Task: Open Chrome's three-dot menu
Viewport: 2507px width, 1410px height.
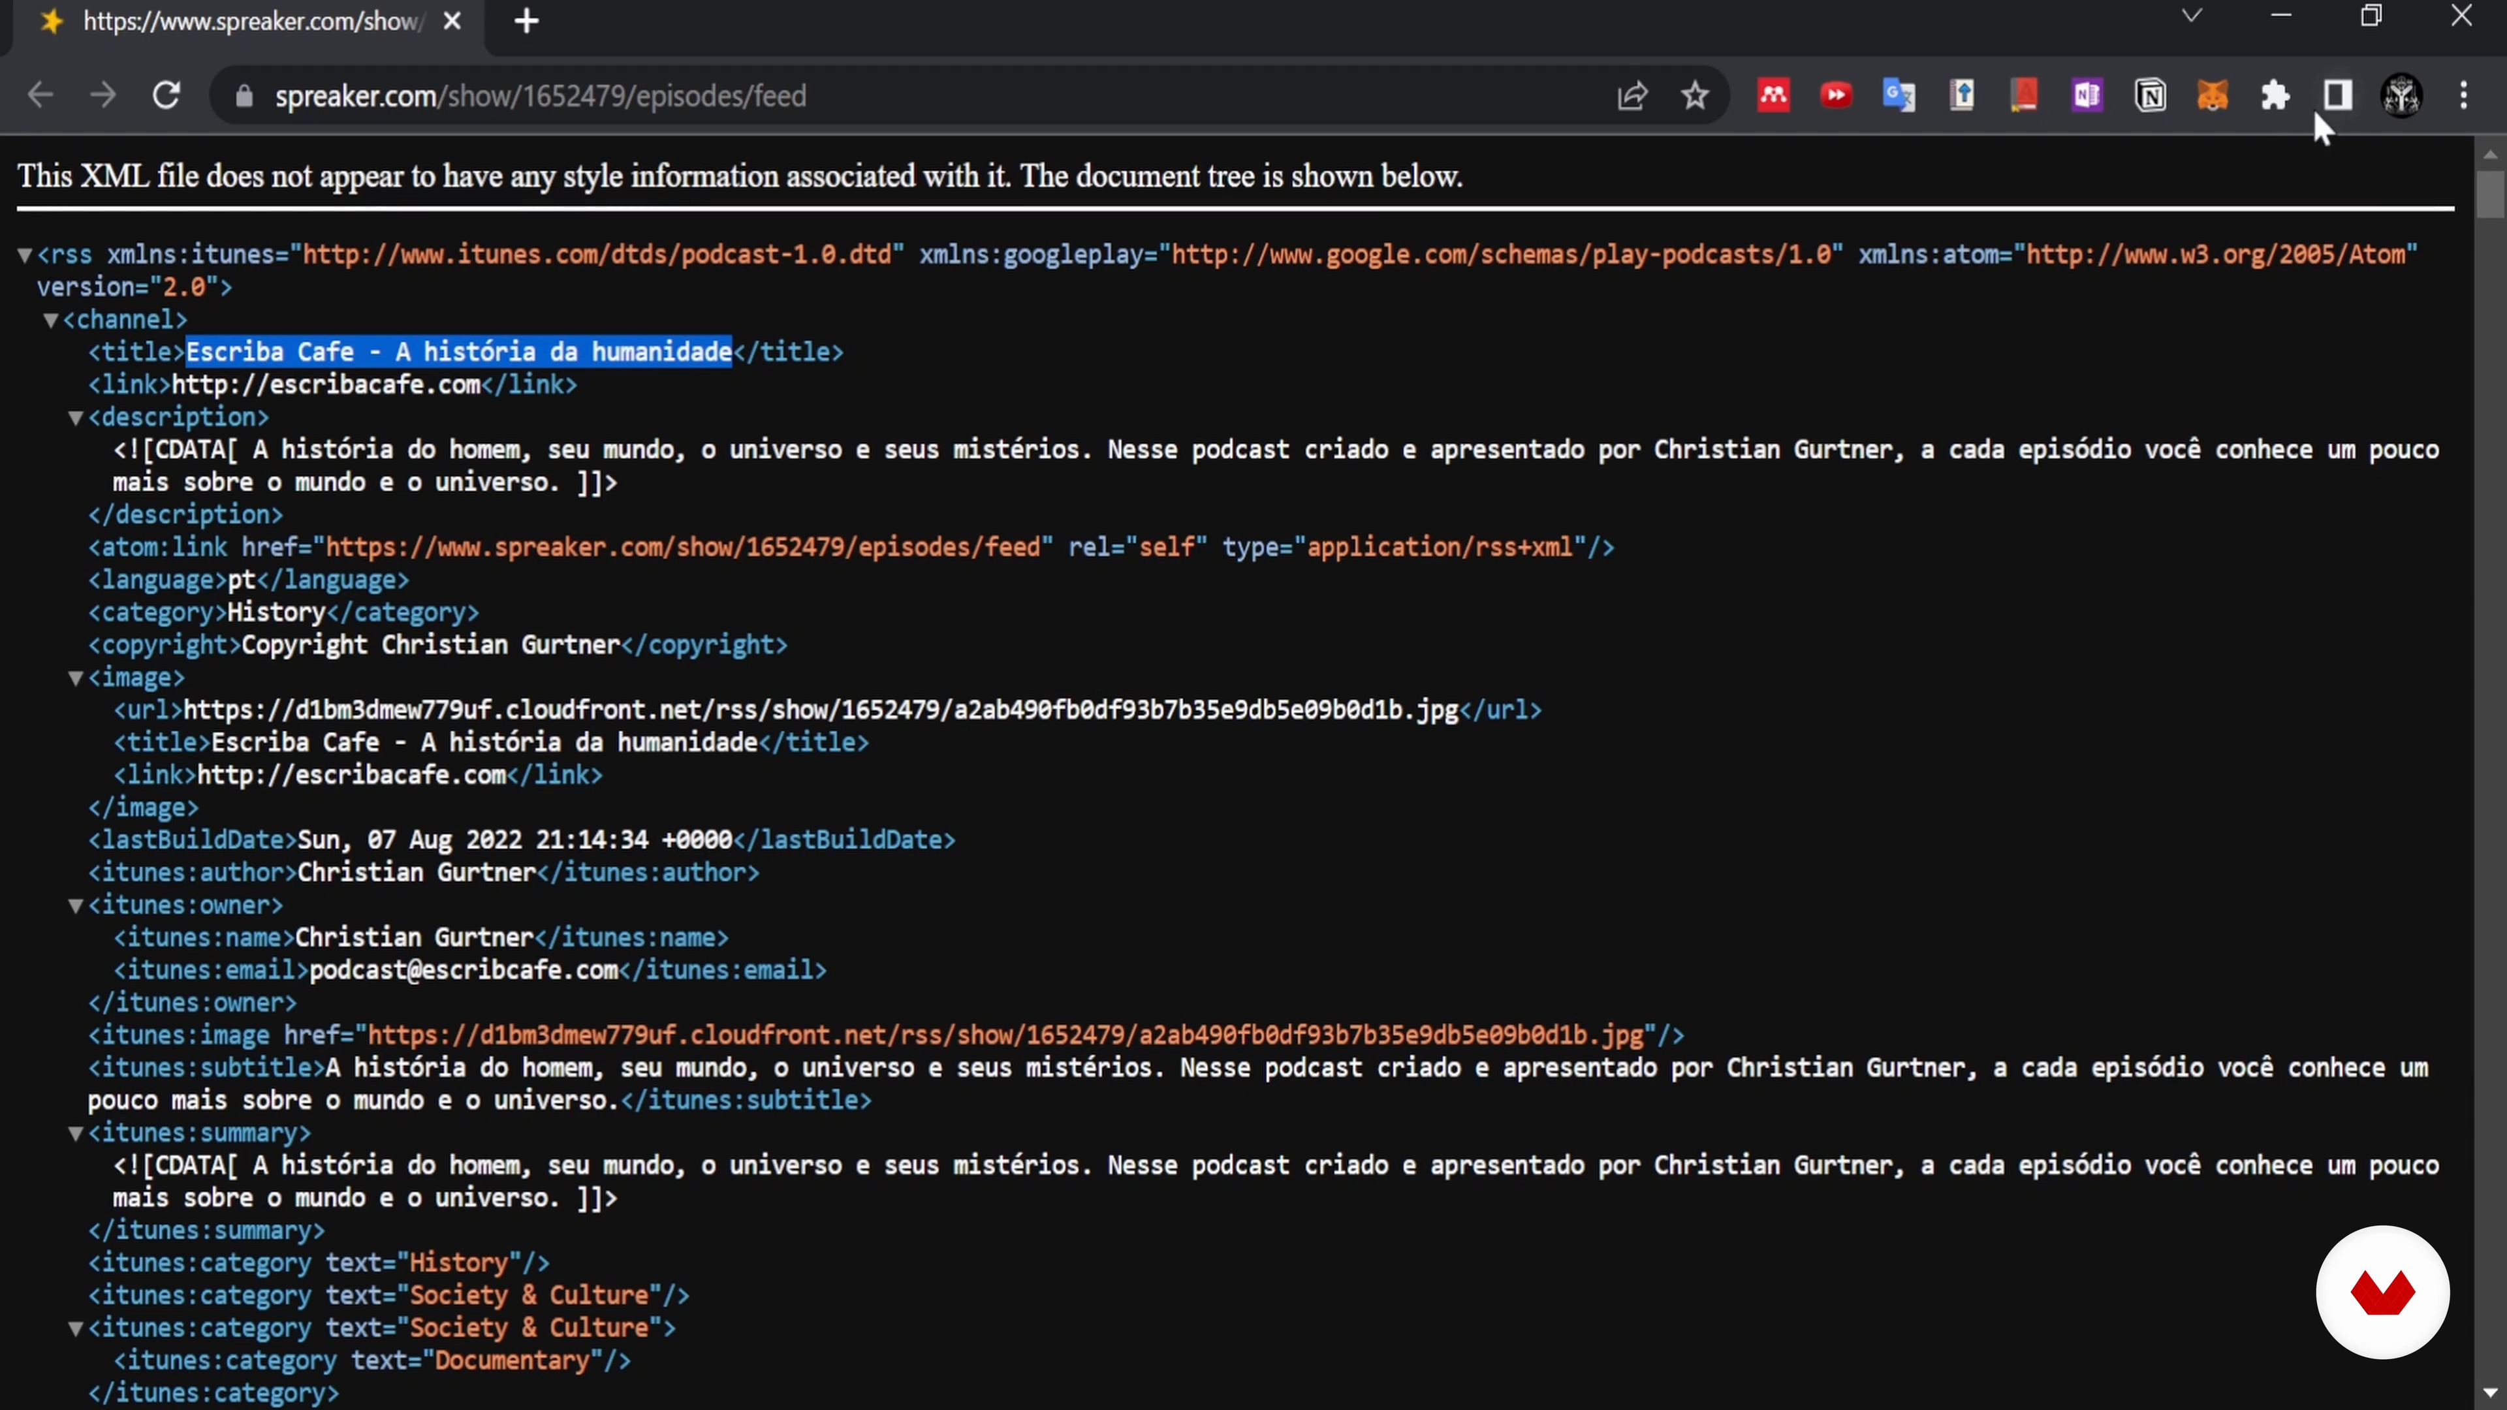Action: coord(2464,95)
